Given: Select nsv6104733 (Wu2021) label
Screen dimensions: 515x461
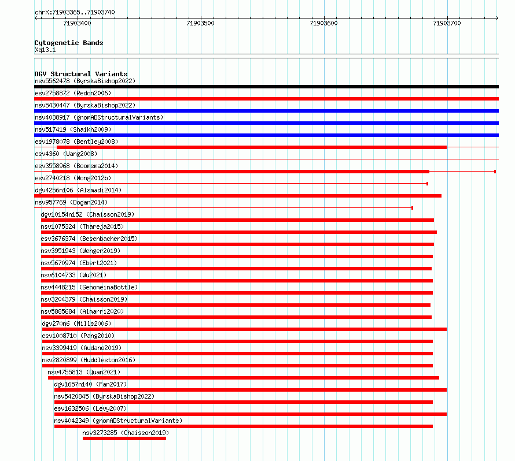Looking at the screenshot, I should 73,275.
